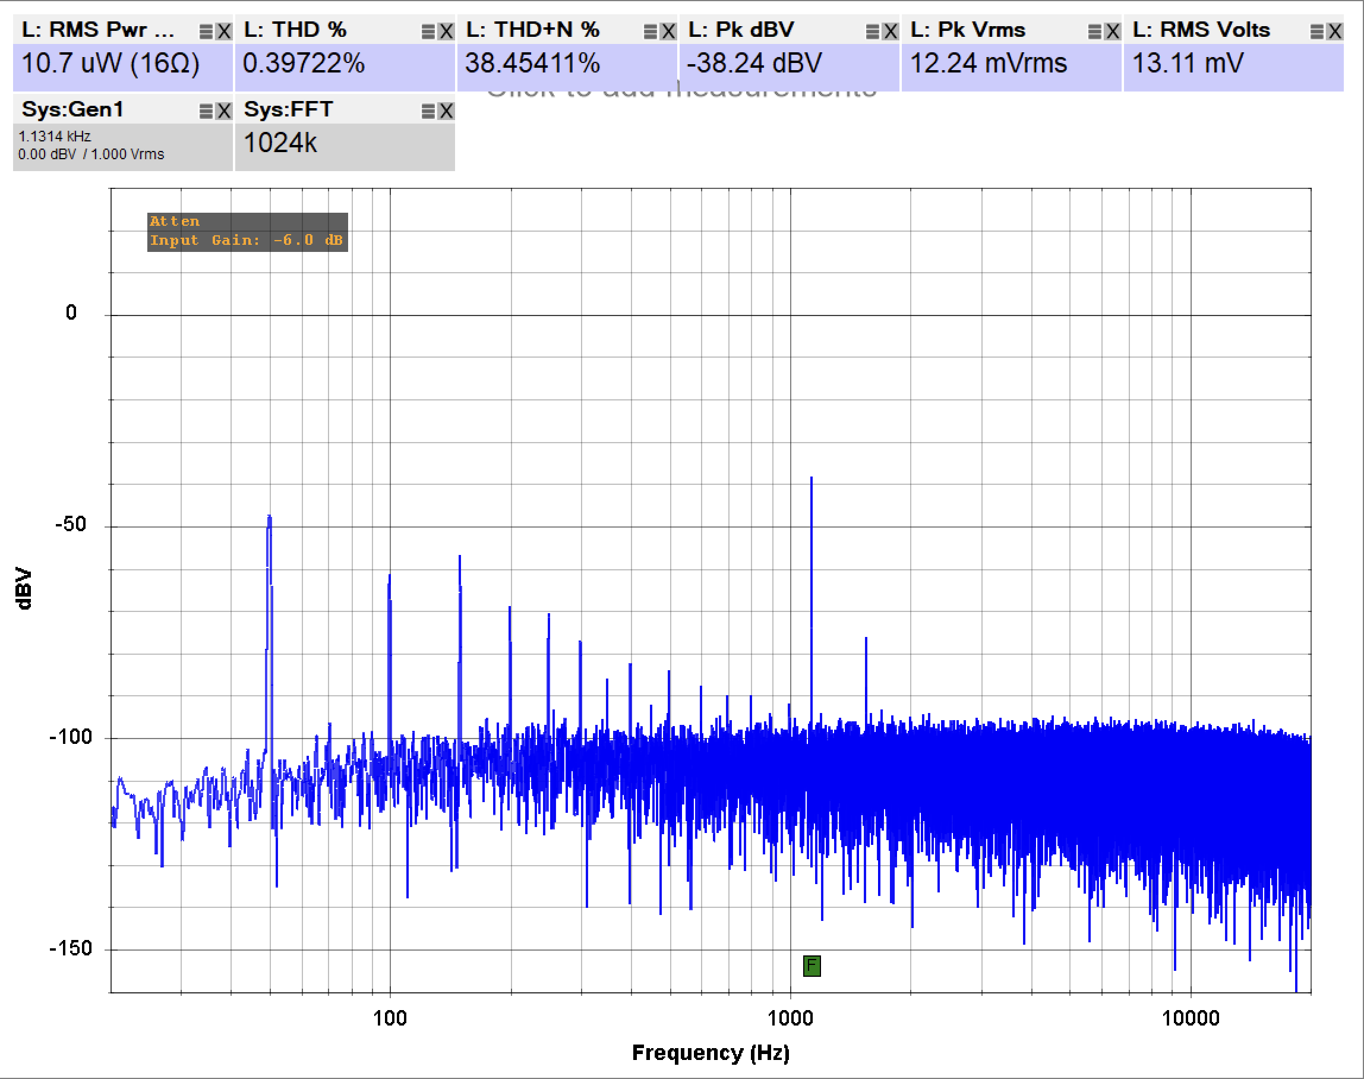Click the 1.1314 kHz generator frequency
This screenshot has width=1364, height=1079.
click(55, 137)
